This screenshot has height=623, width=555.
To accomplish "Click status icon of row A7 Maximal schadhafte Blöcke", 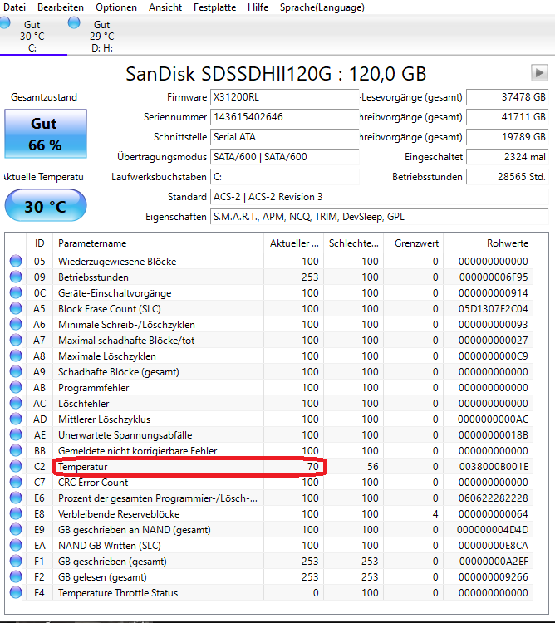I will 16,340.
